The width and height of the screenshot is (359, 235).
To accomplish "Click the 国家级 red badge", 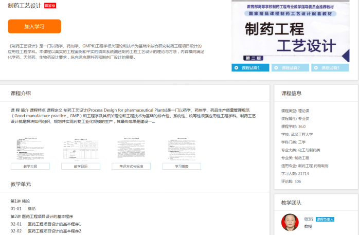I will click(x=50, y=6).
